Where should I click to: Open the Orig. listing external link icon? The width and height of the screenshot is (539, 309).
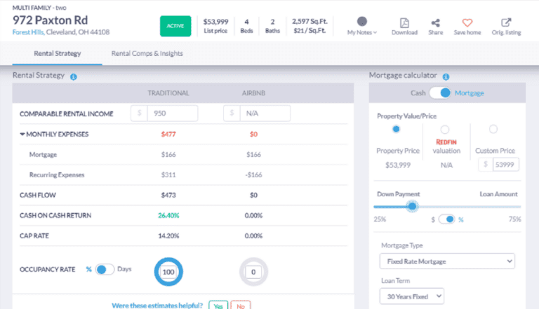click(x=506, y=22)
